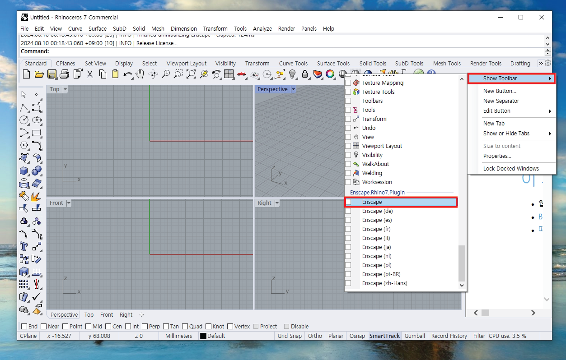Open the Perspective viewport dropdown arrow
Screen dimensions: 566x360
(x=294, y=89)
